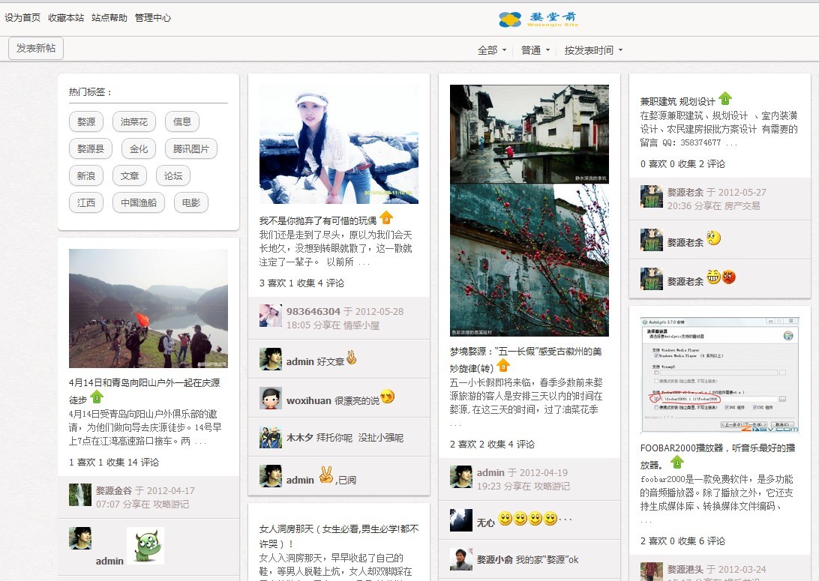Click username woxihuan
Screen dimensions: 819x581
pos(309,400)
